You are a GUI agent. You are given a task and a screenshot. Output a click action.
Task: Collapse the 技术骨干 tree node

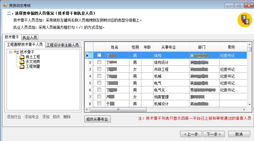tap(11, 52)
